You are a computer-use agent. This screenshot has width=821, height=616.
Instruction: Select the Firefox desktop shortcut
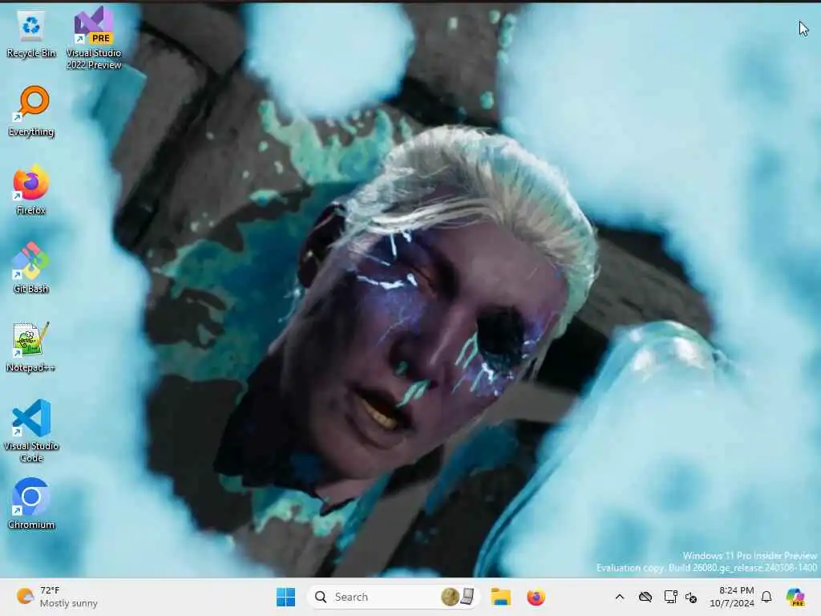pos(31,189)
